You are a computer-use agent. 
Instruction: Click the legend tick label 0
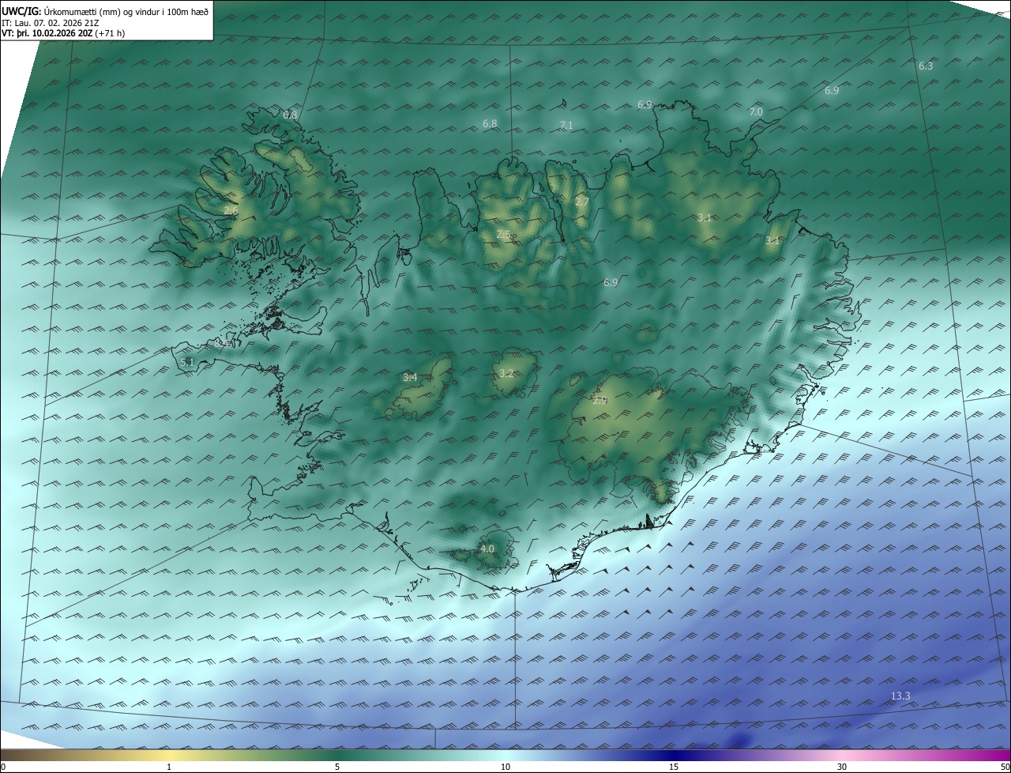[x=3, y=767]
